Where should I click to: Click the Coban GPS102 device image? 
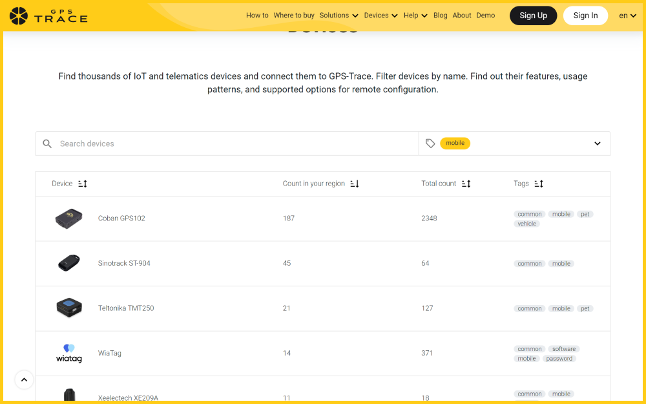68,218
